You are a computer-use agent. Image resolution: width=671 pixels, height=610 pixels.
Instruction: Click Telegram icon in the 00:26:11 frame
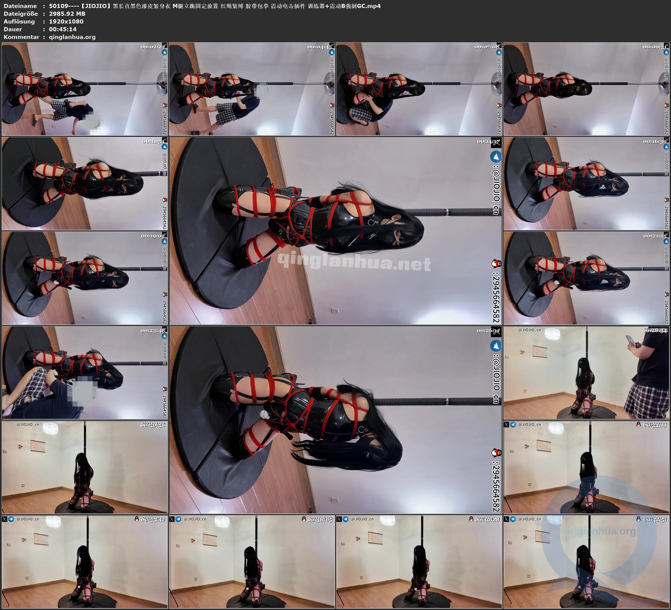[496, 346]
